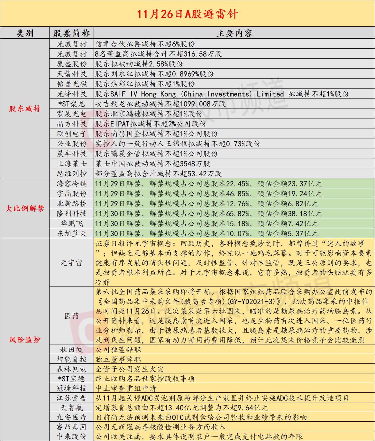375x441 pixels.
Task: Select the 主要内容 column header
Action: (x=234, y=33)
